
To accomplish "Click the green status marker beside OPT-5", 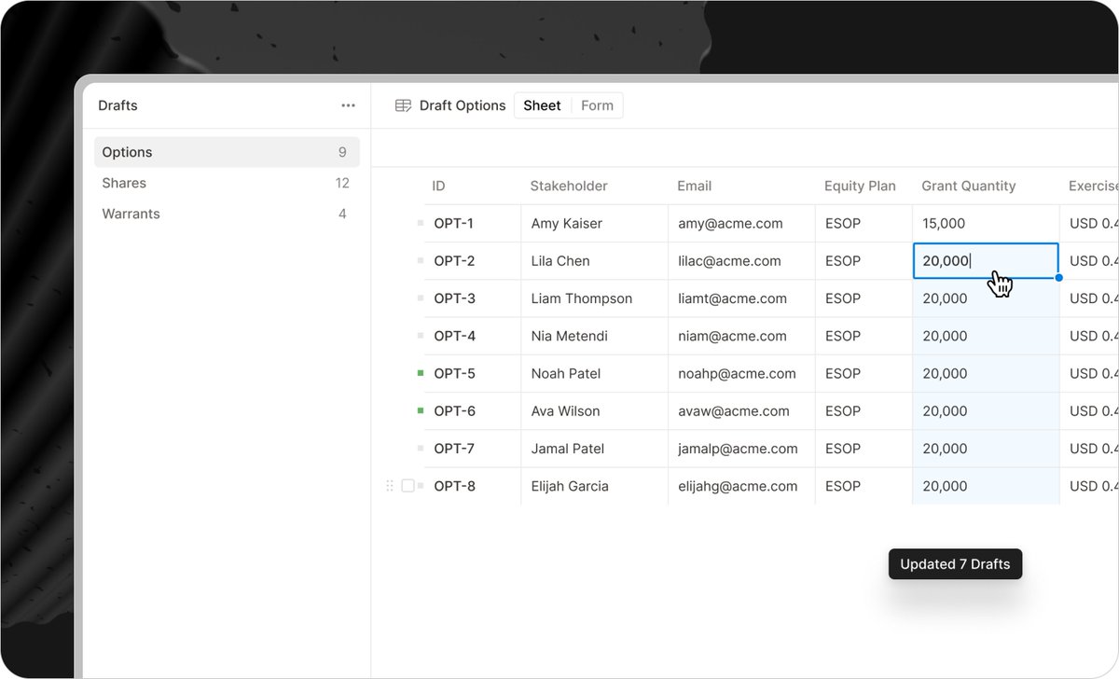I will pos(421,373).
